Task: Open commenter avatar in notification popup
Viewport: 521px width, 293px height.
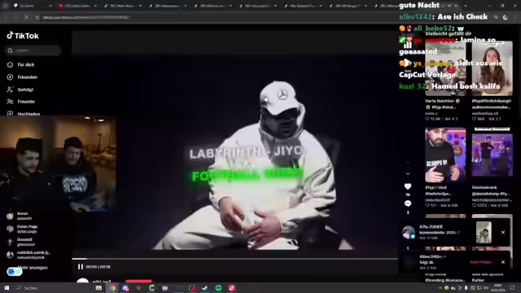Action: 409,232
